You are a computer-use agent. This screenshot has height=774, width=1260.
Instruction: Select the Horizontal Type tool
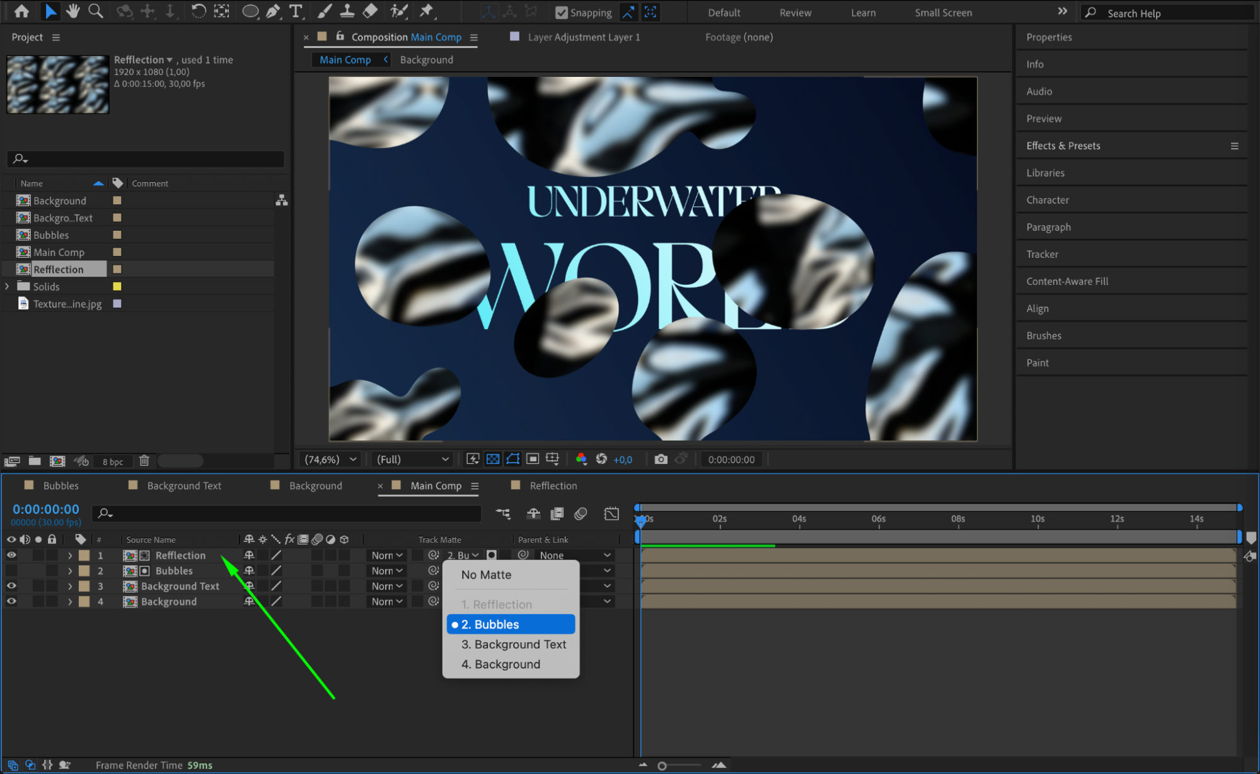coord(296,11)
